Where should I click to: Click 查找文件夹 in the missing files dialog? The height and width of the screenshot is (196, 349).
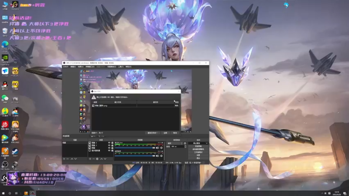point(152,133)
